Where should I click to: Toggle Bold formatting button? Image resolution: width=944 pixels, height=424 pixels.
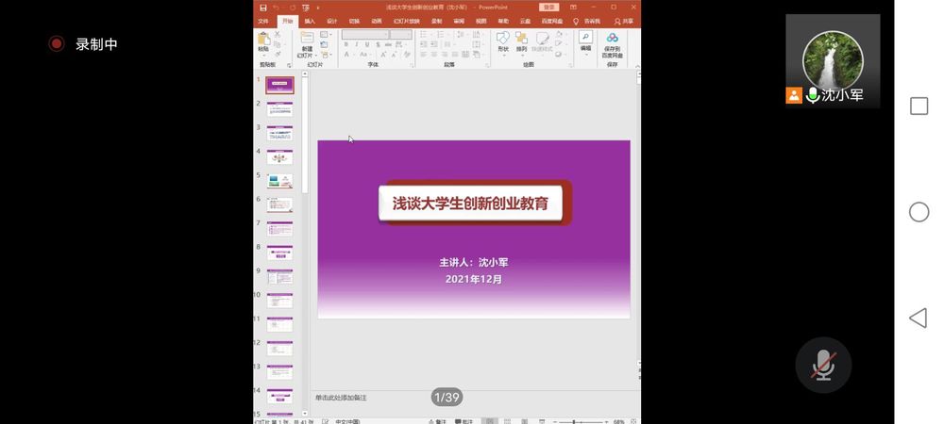tap(346, 44)
